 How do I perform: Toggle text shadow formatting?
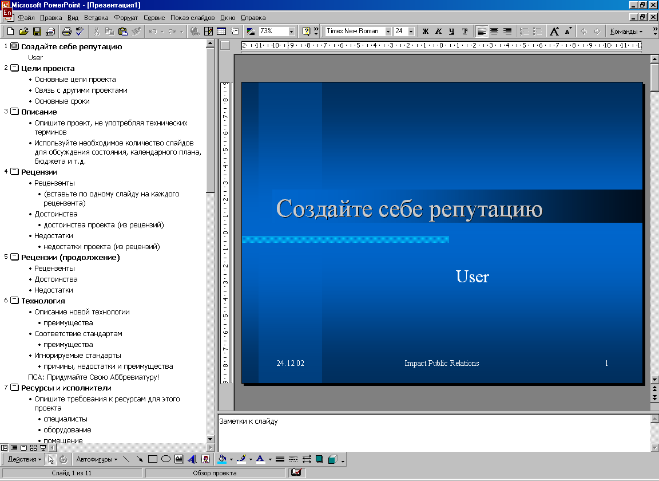tap(465, 31)
